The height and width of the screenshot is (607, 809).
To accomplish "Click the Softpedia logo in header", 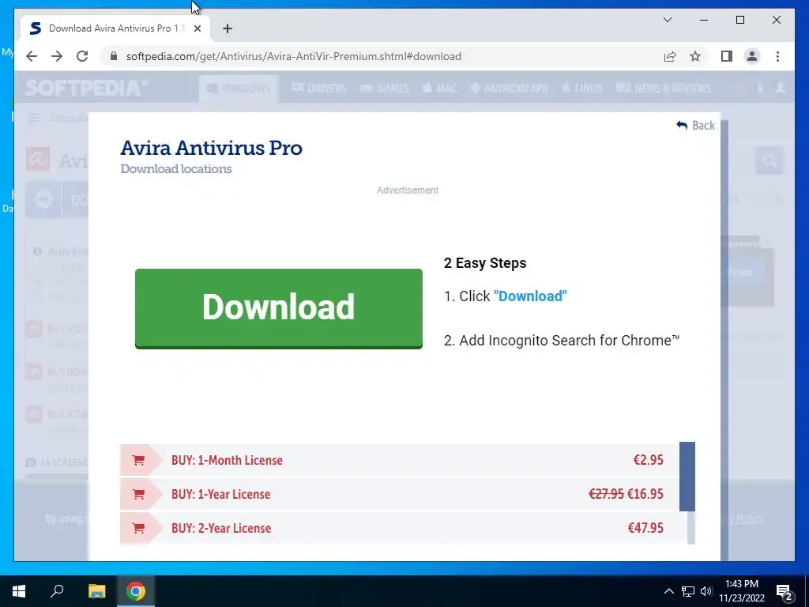I will tap(85, 88).
